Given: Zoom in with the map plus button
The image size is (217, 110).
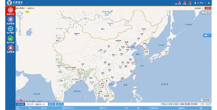Looking at the screenshot, I should point(20,18).
